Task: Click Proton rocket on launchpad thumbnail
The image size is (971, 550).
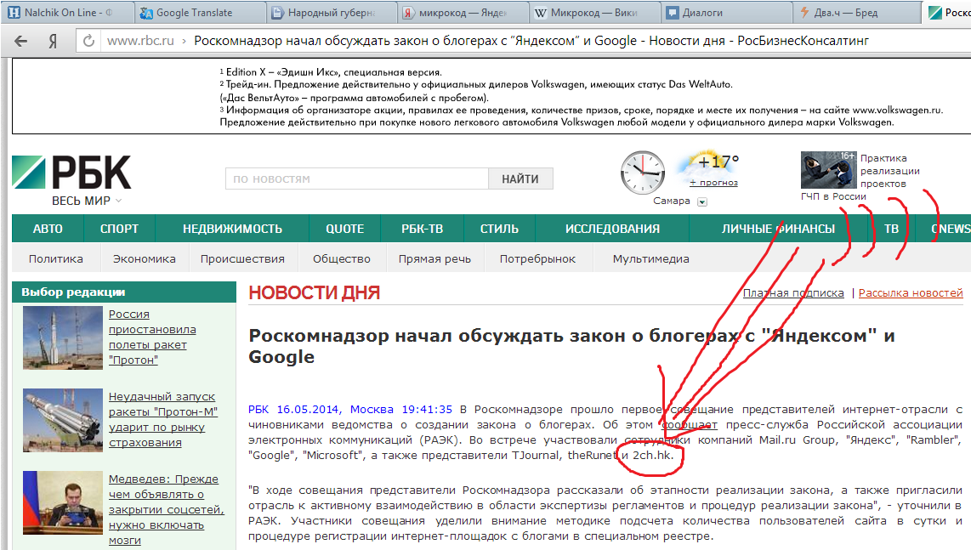Action: click(x=63, y=338)
